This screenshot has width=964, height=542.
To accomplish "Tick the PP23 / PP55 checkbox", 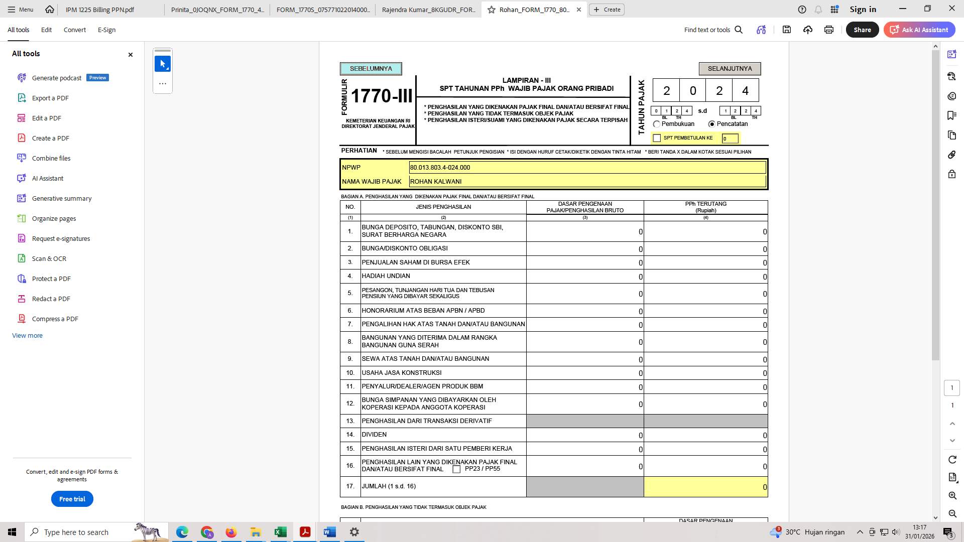I will [456, 469].
